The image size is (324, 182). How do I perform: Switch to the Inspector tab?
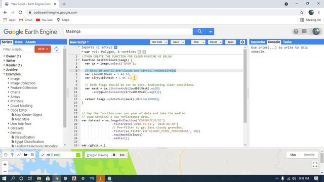click(258, 42)
